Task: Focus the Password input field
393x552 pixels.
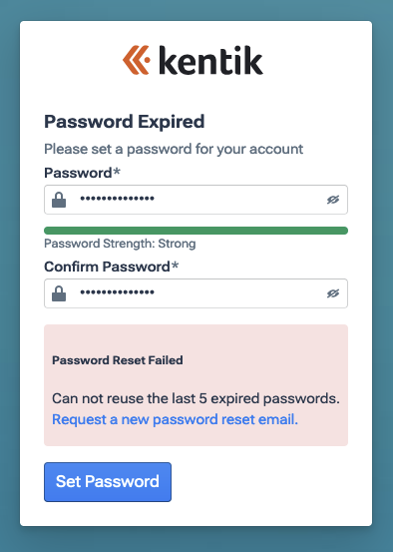Action: click(196, 200)
